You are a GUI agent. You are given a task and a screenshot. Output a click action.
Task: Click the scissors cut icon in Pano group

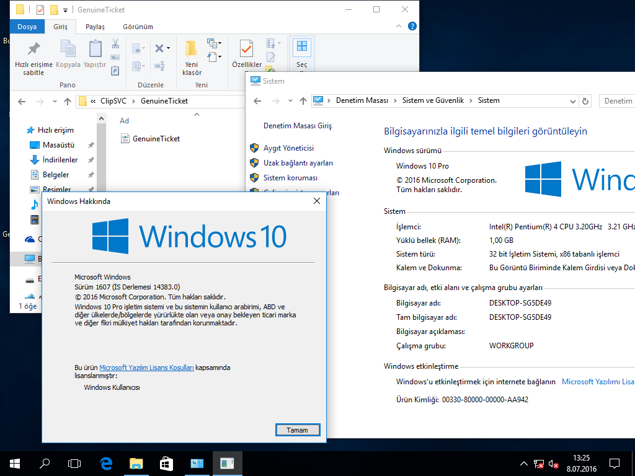[x=115, y=44]
